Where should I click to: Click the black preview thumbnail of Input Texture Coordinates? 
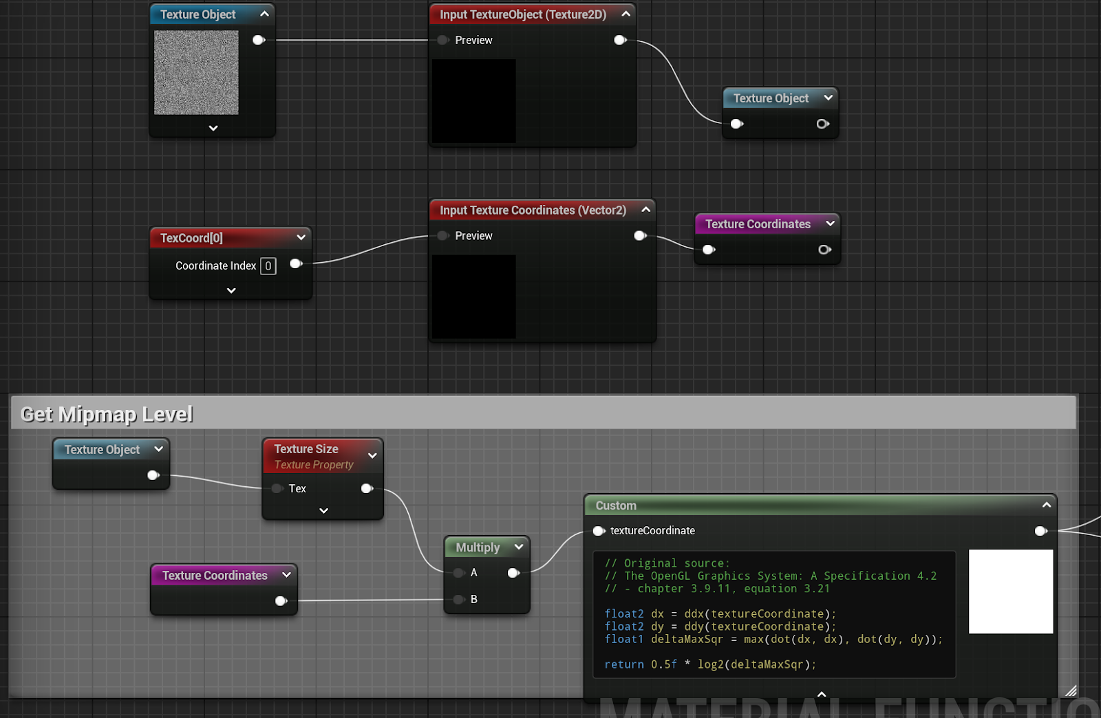(x=474, y=297)
